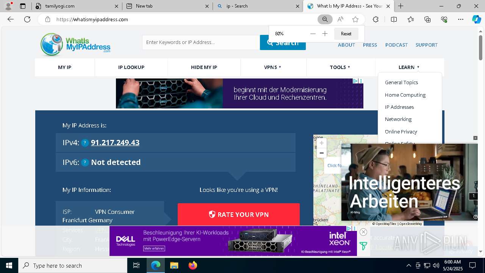The height and width of the screenshot is (273, 485).
Task: Click the browser address bar URL
Action: click(x=92, y=19)
